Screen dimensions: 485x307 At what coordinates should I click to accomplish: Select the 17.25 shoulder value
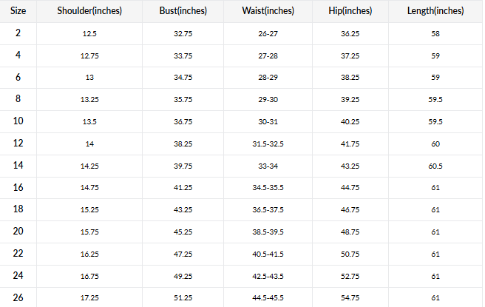[x=89, y=297]
